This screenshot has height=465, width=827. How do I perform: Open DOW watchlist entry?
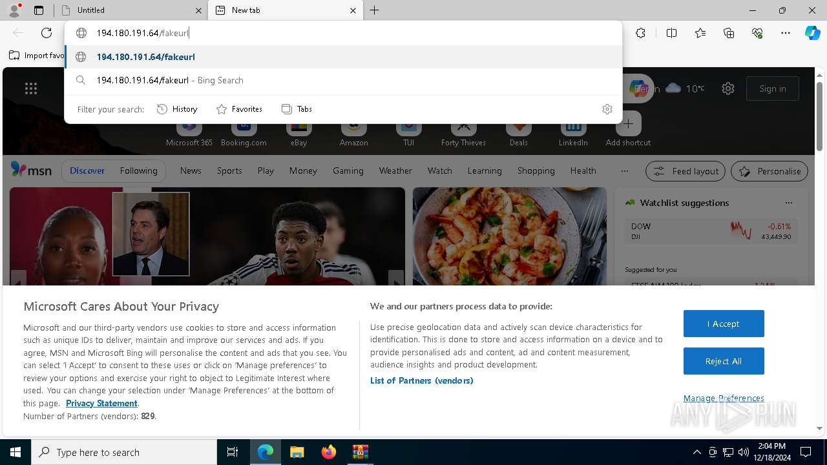click(x=711, y=232)
